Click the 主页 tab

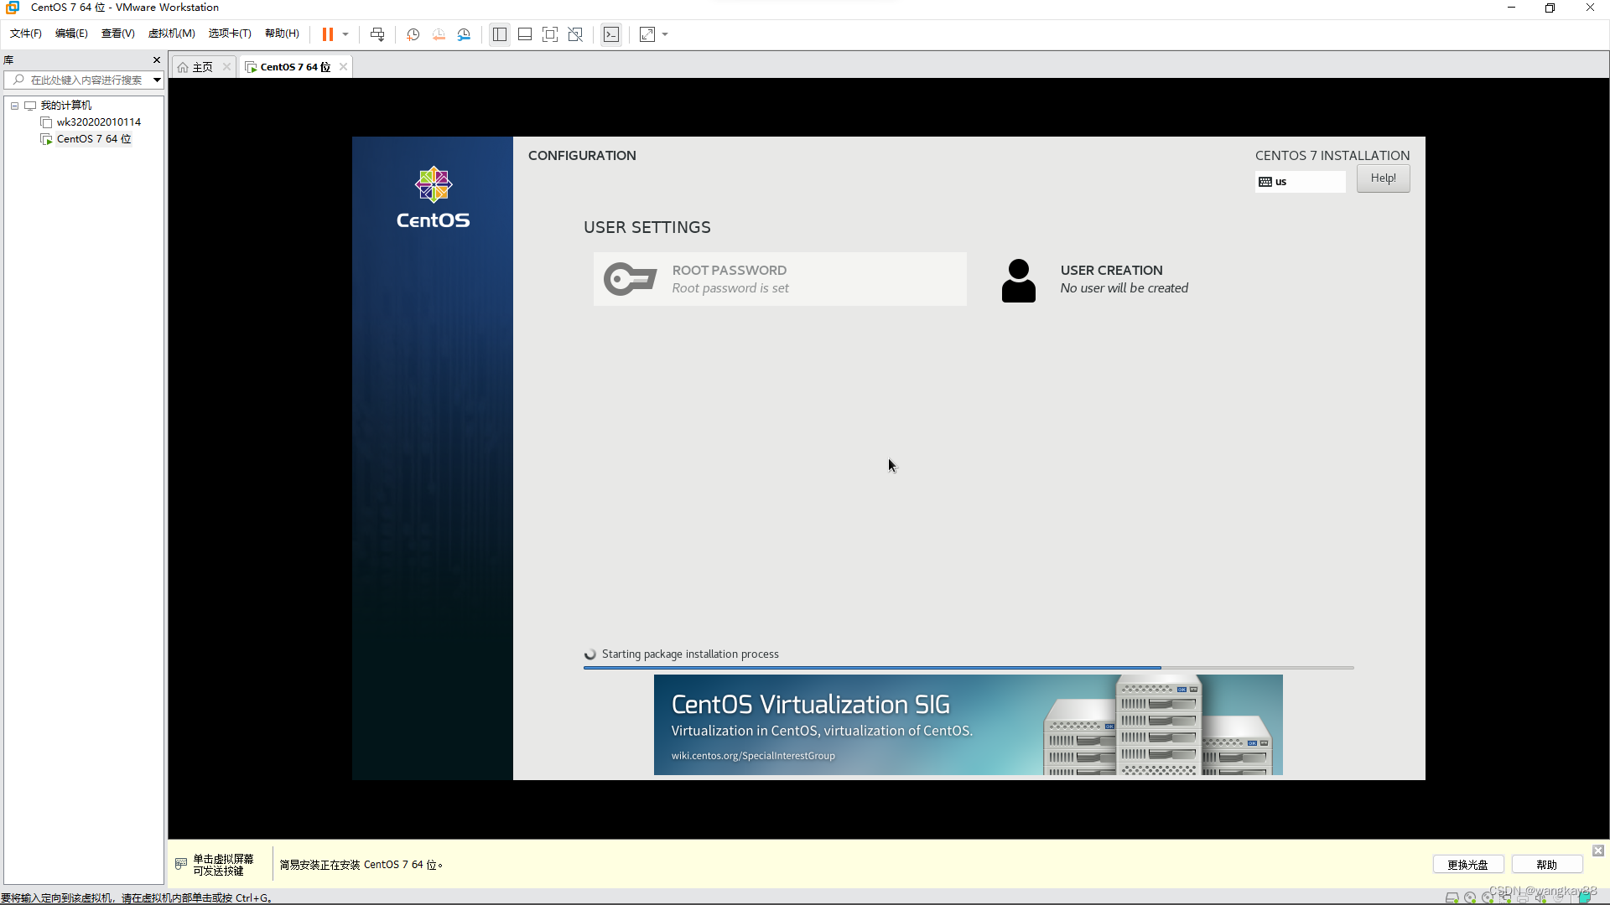point(202,66)
